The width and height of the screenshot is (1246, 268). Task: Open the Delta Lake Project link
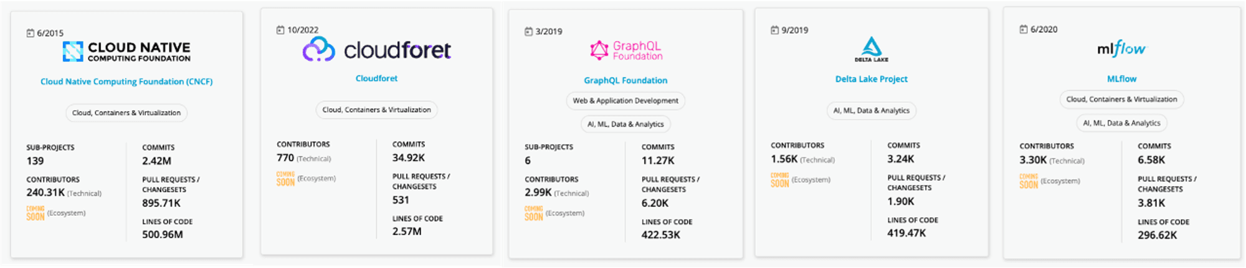click(x=871, y=79)
